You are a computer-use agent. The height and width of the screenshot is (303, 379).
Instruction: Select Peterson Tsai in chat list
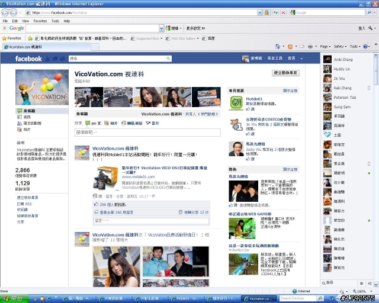347,98
